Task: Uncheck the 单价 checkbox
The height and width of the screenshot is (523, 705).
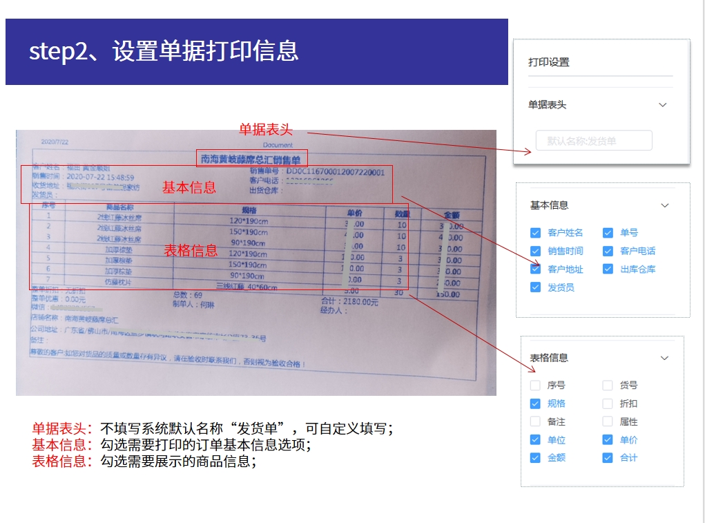Action: click(x=608, y=440)
